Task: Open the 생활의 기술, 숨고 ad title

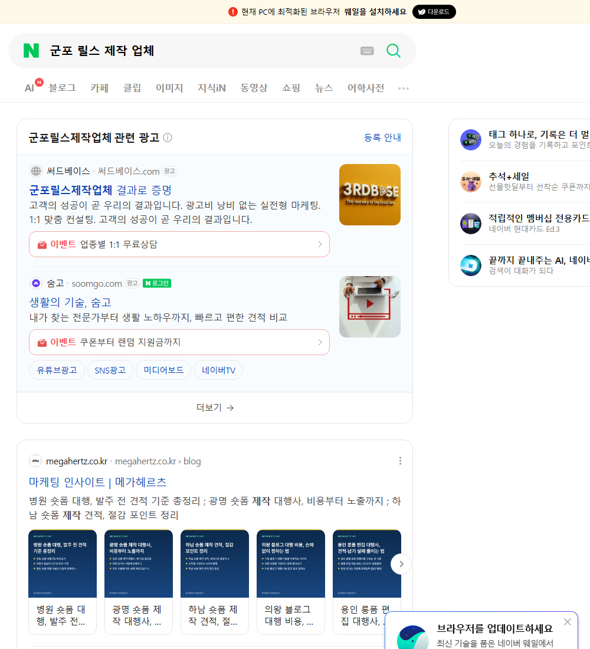Action: [x=70, y=302]
